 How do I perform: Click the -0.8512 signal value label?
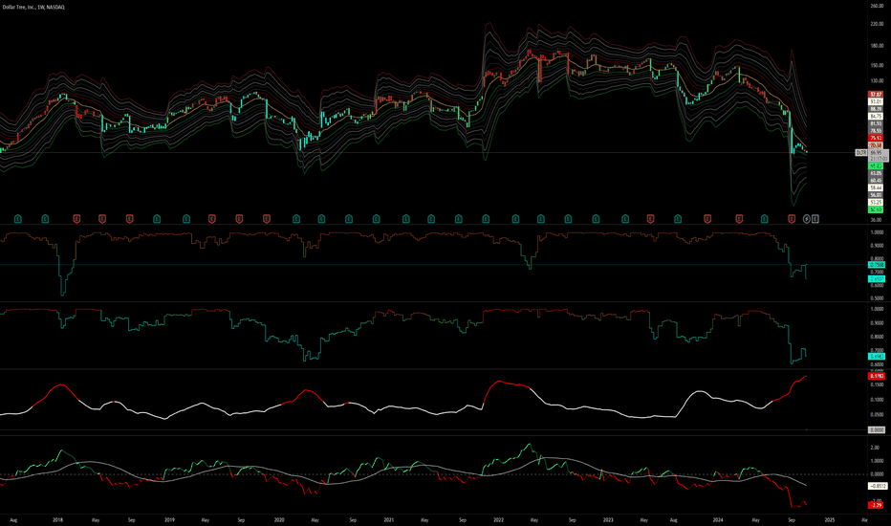(877, 486)
